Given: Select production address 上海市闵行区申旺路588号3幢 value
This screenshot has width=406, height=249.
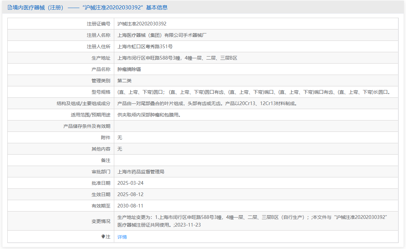Looking at the screenshot, I should pos(177,58).
